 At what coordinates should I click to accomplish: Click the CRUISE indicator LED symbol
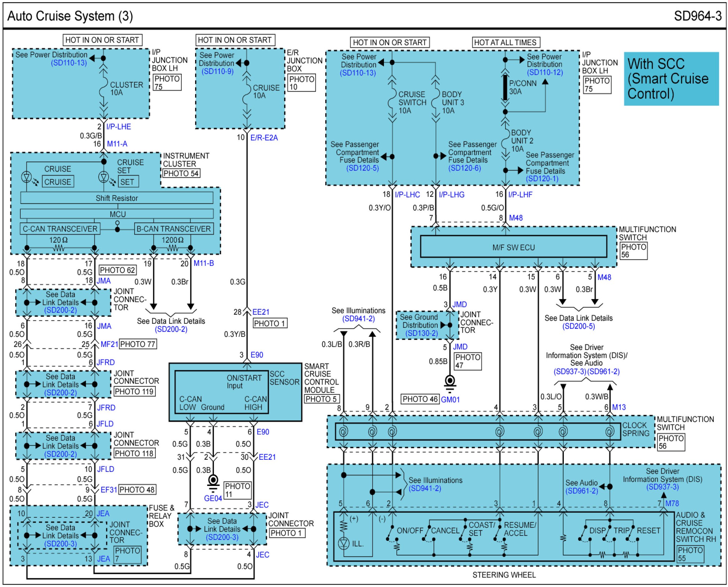pyautogui.click(x=27, y=177)
